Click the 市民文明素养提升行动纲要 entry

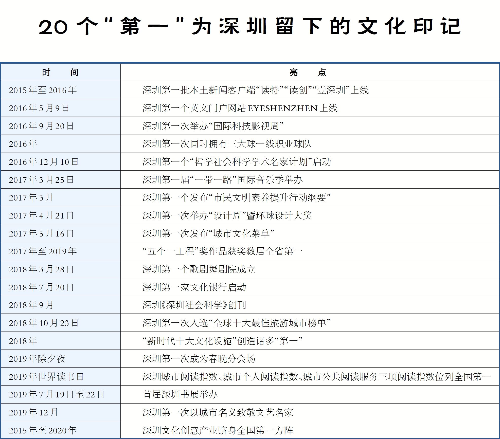pyautogui.click(x=237, y=198)
